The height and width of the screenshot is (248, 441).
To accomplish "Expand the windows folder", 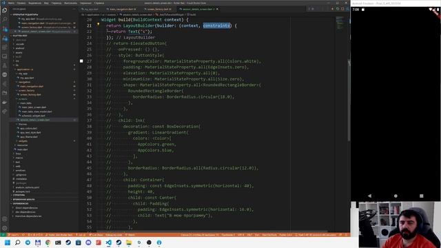I will tap(20, 170).
